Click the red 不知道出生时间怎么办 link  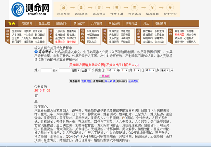[x=122, y=65]
